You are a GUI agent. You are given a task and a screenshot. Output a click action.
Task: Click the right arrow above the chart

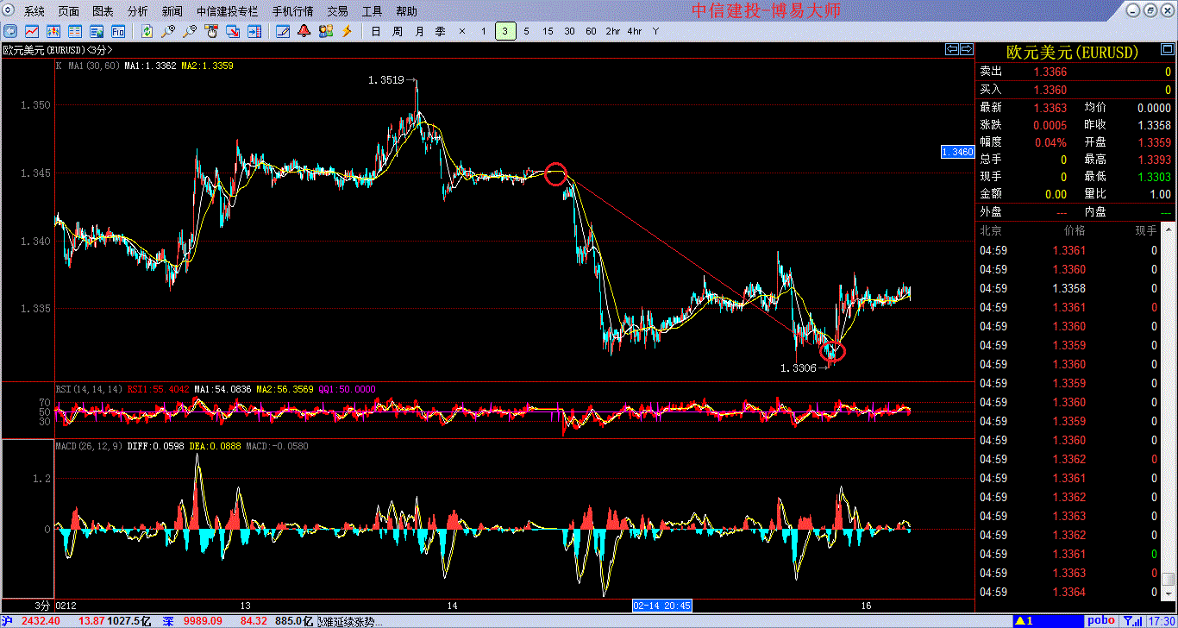point(967,48)
